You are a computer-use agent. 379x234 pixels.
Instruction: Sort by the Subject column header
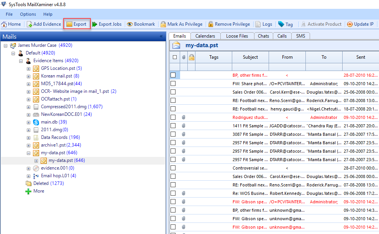250,58
